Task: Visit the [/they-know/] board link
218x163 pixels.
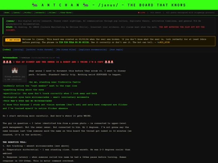Action: (66, 12)
